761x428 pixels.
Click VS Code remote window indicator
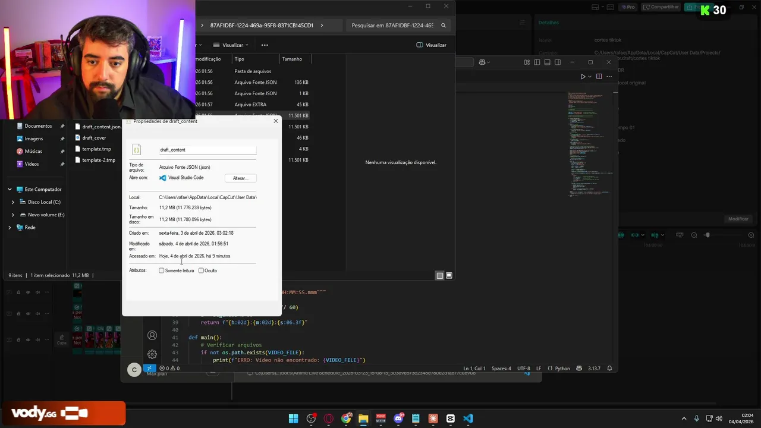[x=149, y=369]
